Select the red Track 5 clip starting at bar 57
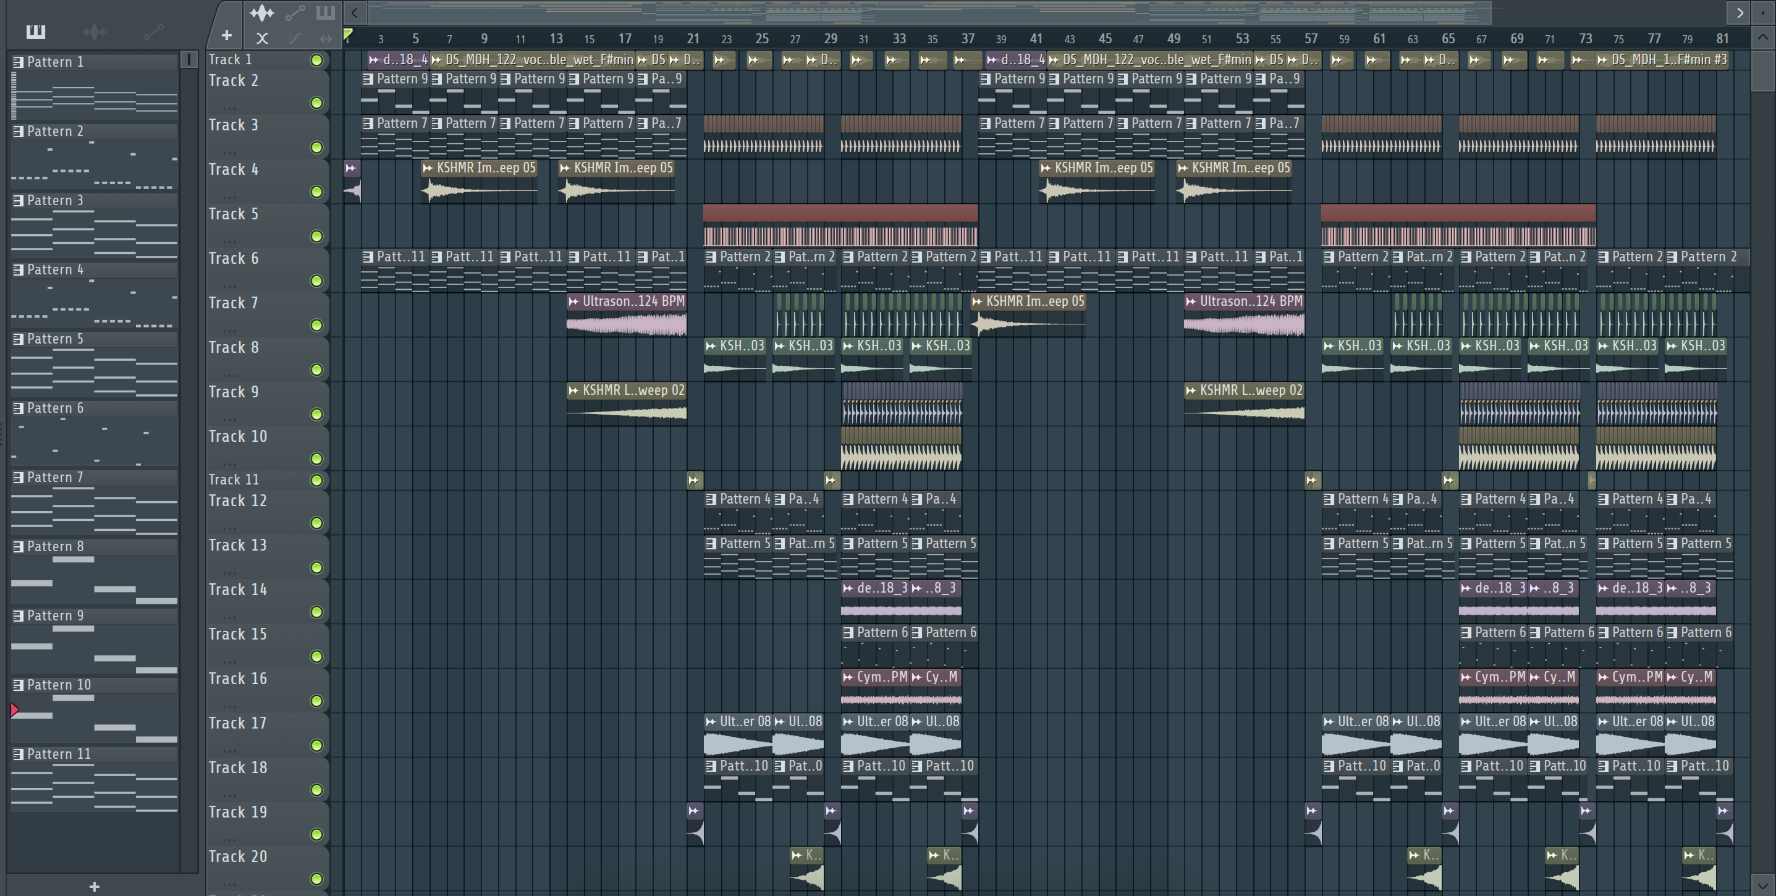 point(1458,225)
